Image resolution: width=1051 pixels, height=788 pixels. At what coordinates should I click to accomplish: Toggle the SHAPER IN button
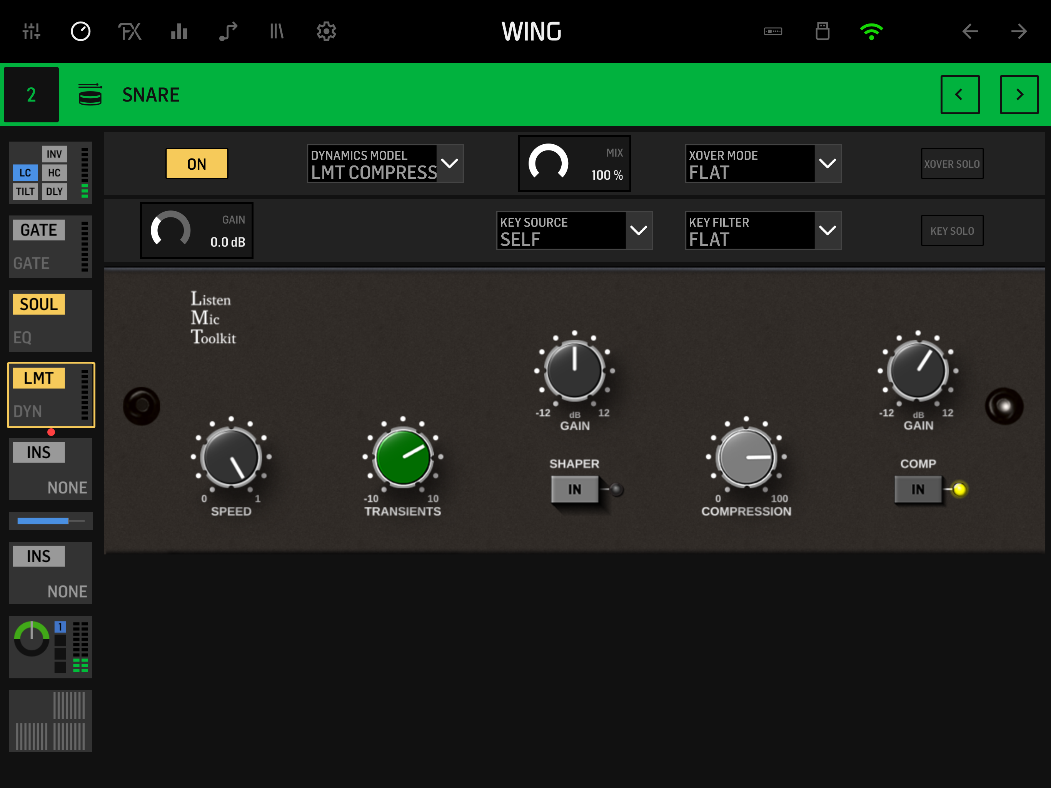(574, 489)
